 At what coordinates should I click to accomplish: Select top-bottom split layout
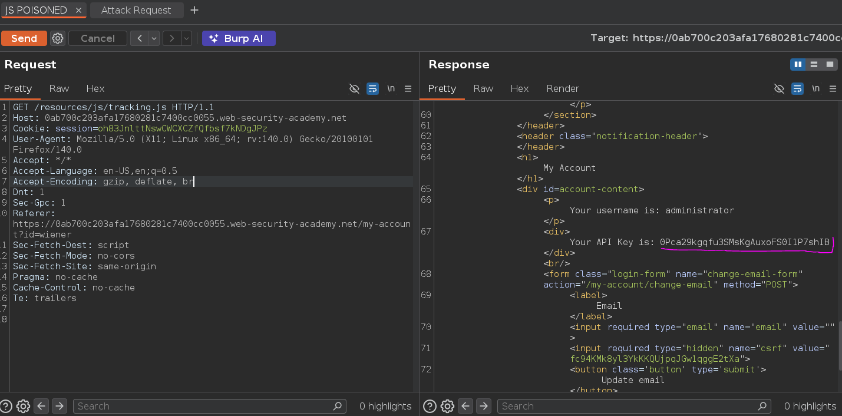click(x=814, y=64)
